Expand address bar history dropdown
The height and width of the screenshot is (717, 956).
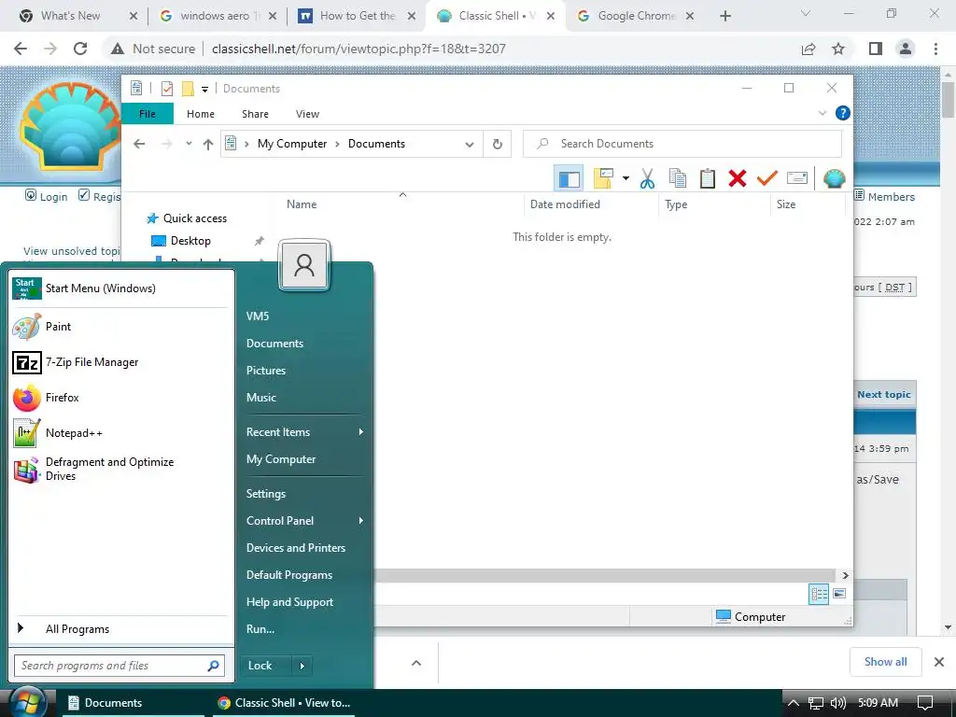pos(470,145)
